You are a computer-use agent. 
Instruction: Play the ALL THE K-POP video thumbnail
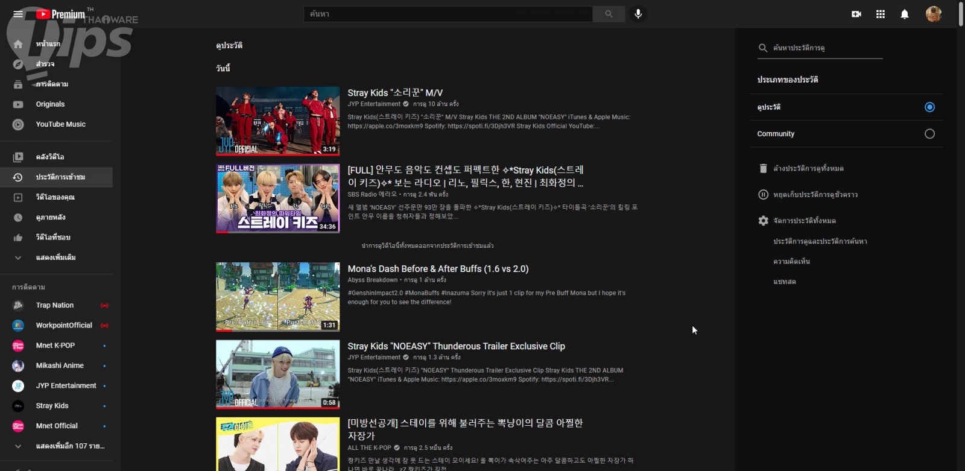point(278,444)
